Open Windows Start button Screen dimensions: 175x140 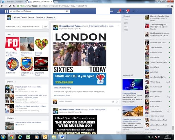point(3,137)
